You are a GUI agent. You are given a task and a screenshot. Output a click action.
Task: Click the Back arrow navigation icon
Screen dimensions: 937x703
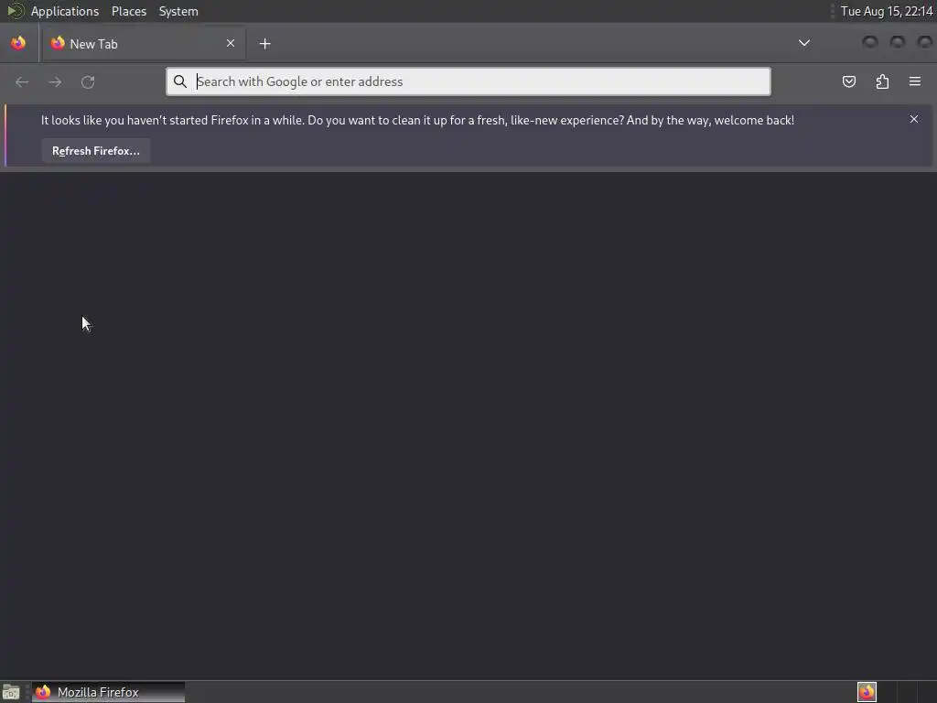point(22,81)
